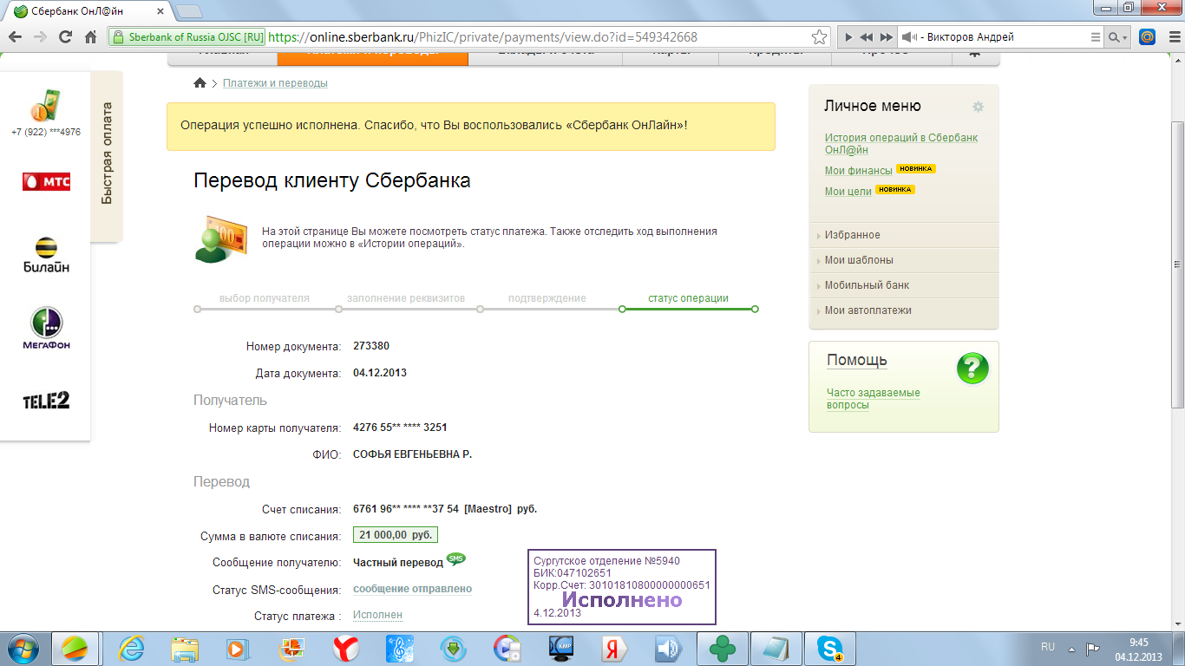Click the RU language indicator
The height and width of the screenshot is (666, 1185).
(x=1048, y=647)
